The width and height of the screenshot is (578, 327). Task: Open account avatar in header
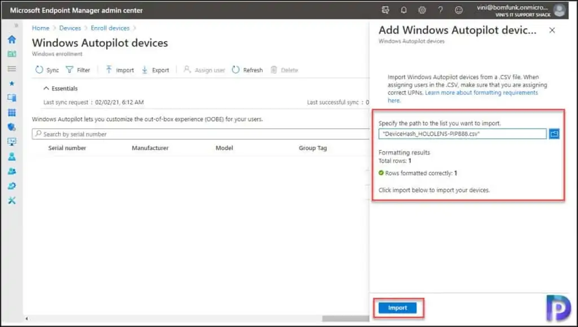559,10
